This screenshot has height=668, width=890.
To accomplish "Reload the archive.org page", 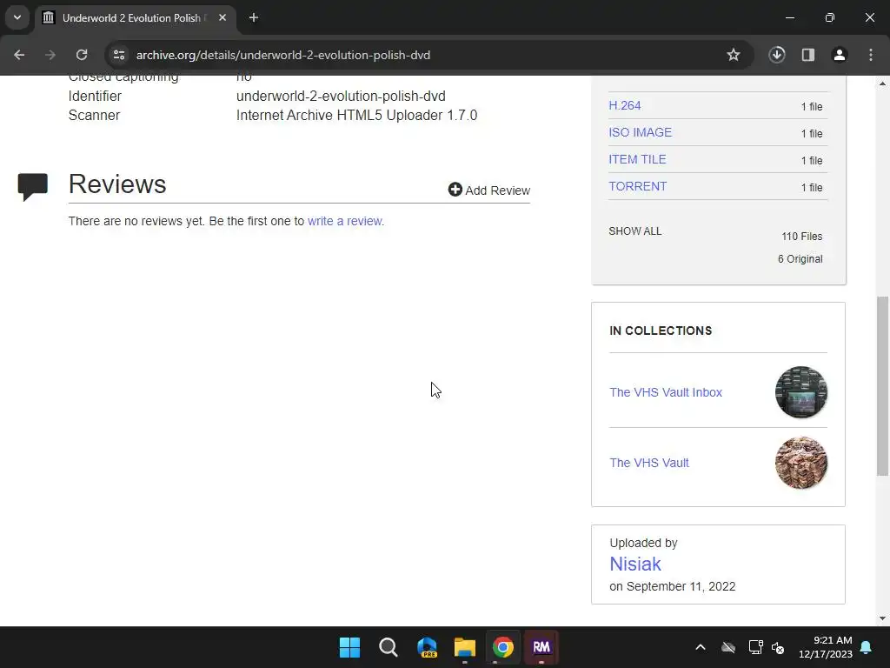I will tap(82, 55).
